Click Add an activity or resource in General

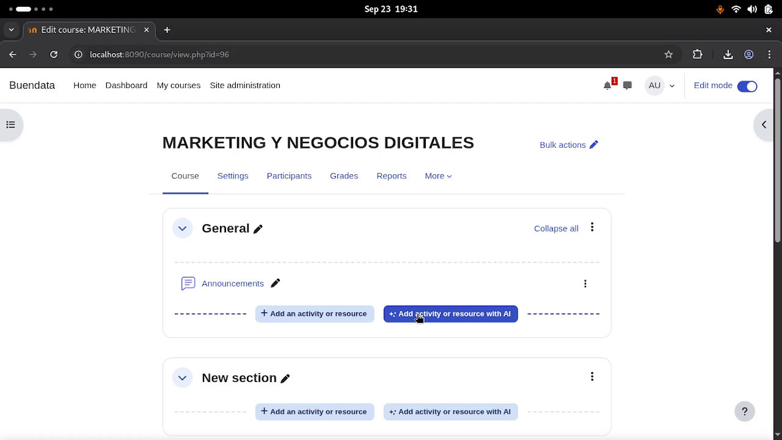click(314, 313)
